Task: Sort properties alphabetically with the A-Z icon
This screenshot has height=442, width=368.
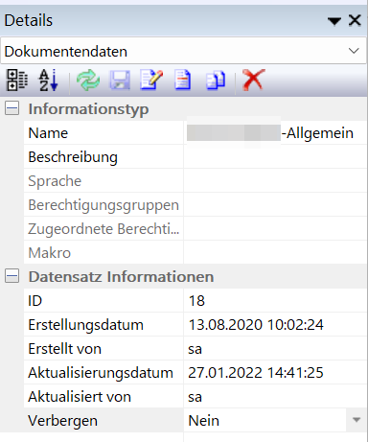Action: pos(49,80)
